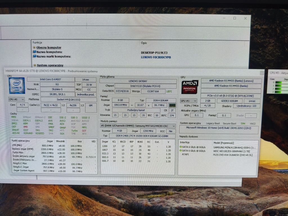This screenshot has height=216, width=288.
Task: Open the LENOVO F0CB00CYPB brand link
Action: point(156,57)
